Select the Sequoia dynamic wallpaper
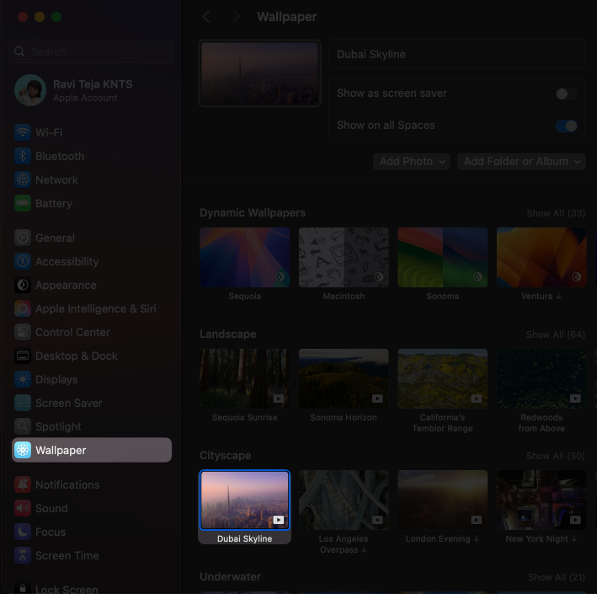The image size is (597, 594). click(x=244, y=258)
